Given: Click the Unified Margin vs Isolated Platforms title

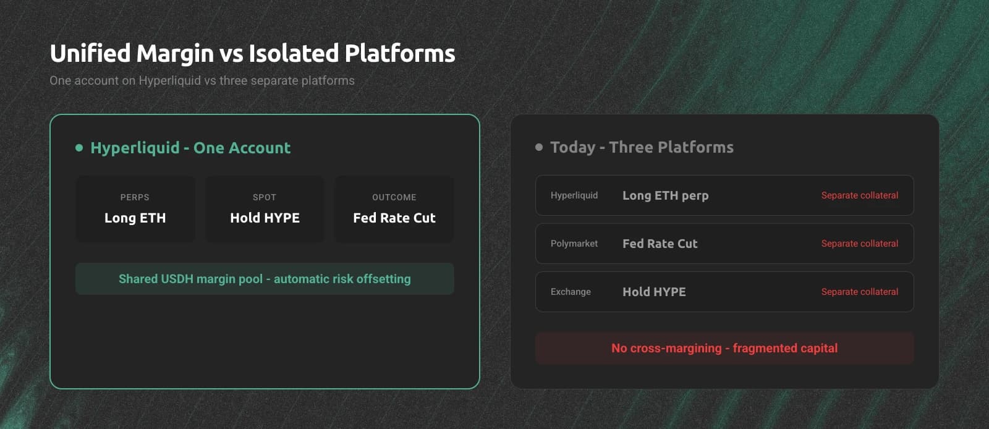Looking at the screenshot, I should (252, 53).
